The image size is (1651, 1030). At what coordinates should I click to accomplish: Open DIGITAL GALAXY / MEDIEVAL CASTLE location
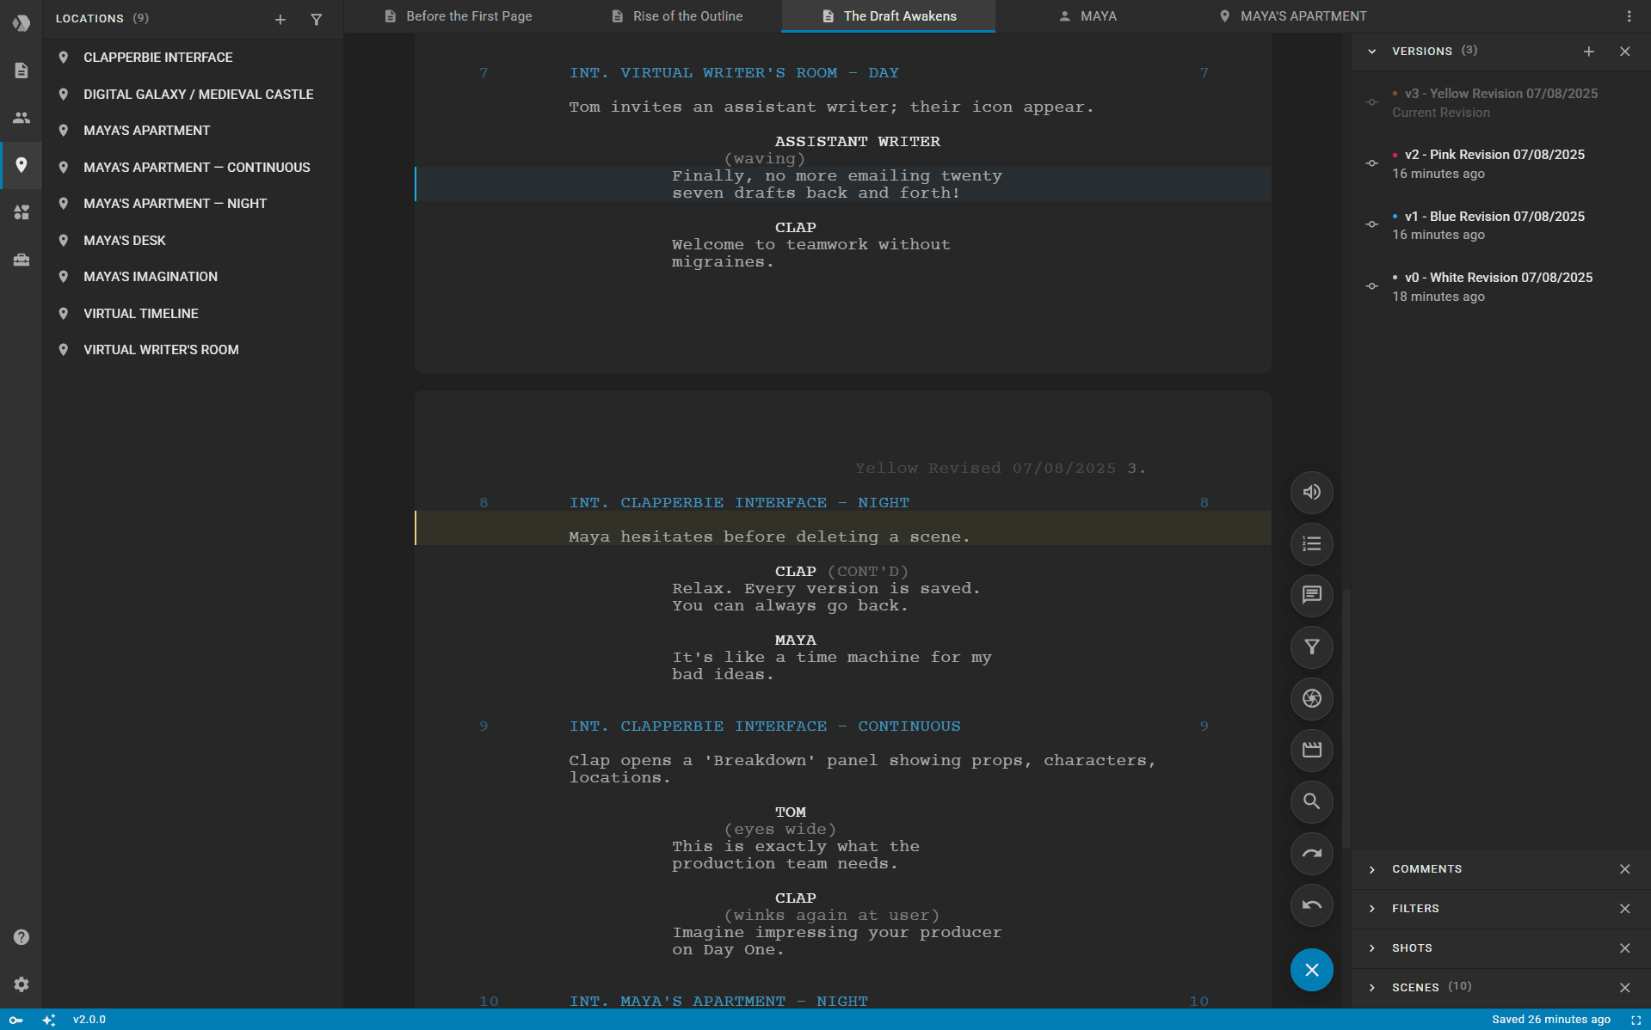tap(193, 95)
